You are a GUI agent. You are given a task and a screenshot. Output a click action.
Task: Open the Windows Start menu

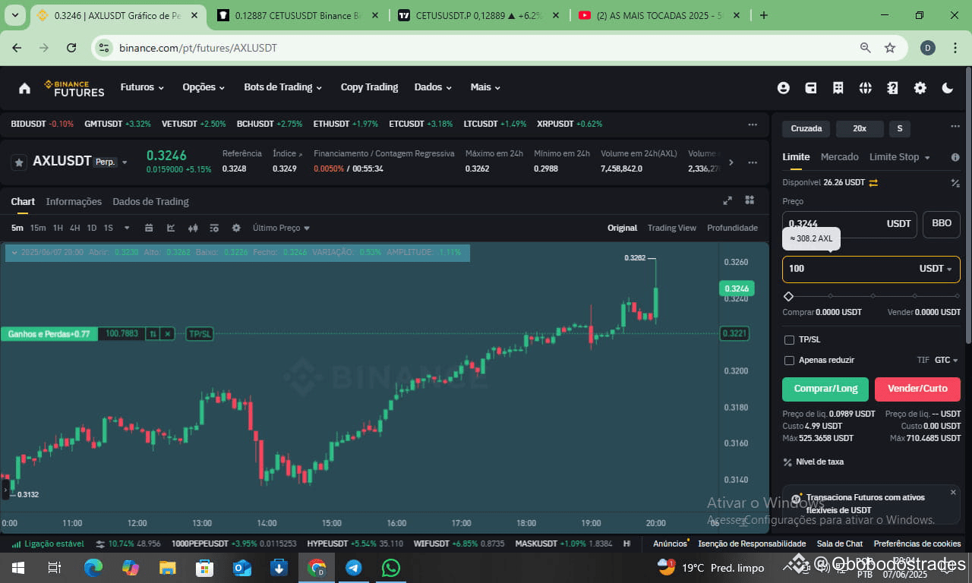click(x=17, y=568)
